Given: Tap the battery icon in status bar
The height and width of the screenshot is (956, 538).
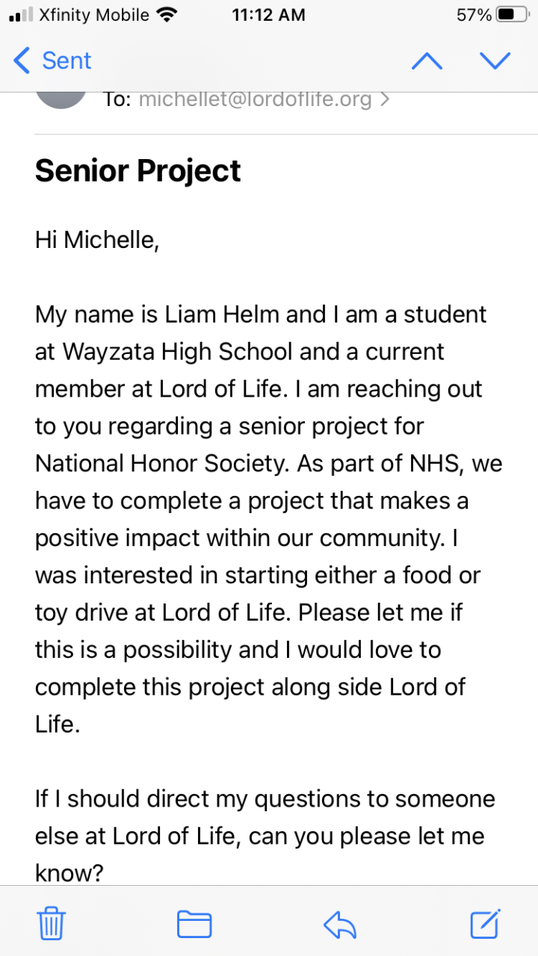Looking at the screenshot, I should 514,15.
